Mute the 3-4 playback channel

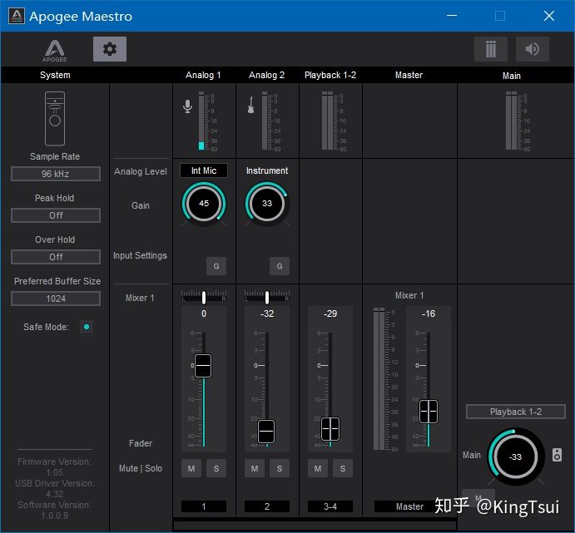[318, 469]
